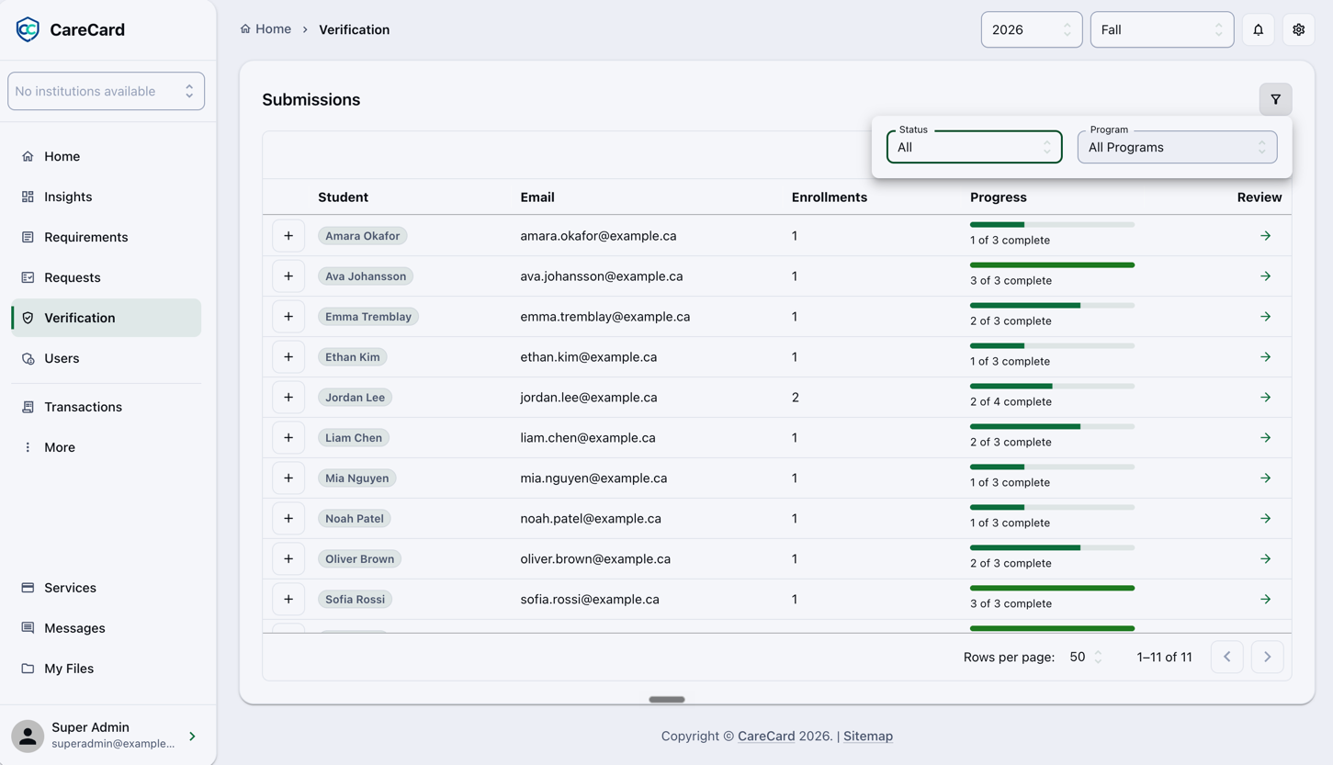Click the home icon in breadcrumb
1333x765 pixels.
245,29
